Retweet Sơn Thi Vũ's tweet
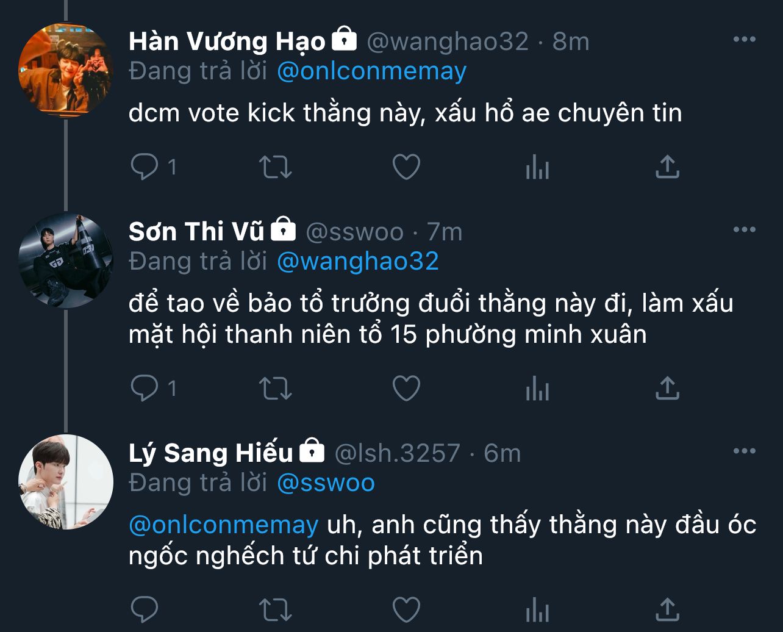The width and height of the screenshot is (783, 632). click(x=276, y=388)
